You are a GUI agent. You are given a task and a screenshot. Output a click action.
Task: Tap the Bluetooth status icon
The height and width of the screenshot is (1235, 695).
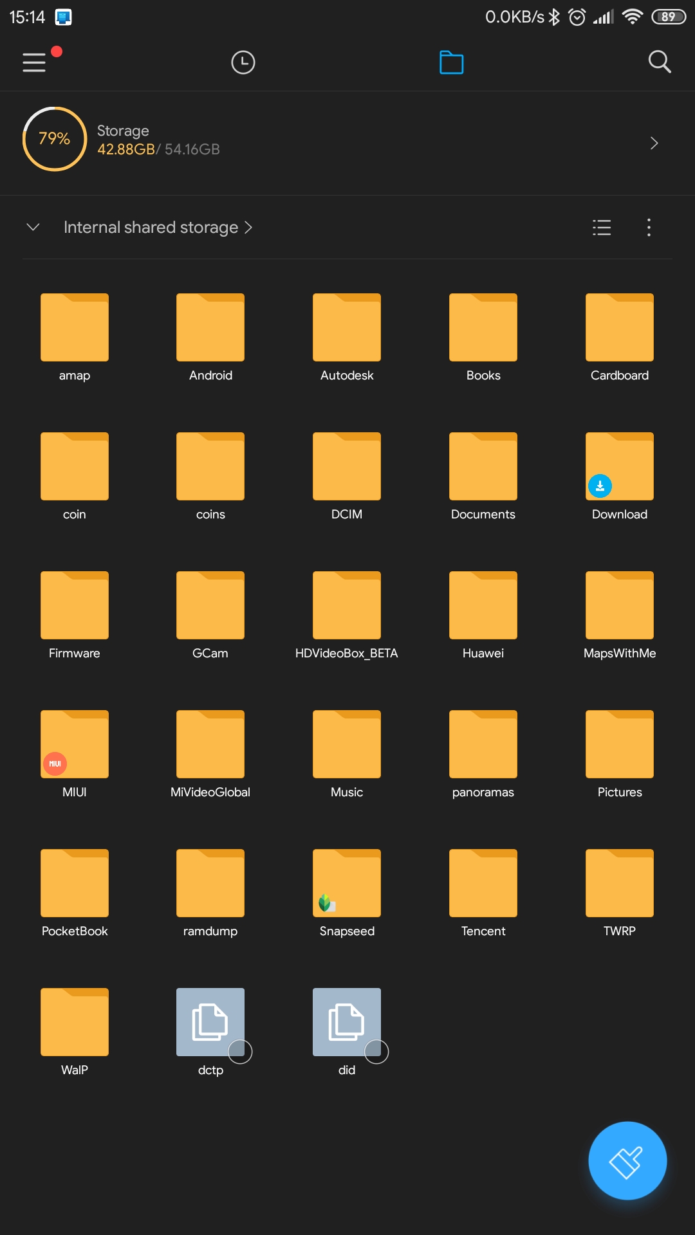pos(554,17)
